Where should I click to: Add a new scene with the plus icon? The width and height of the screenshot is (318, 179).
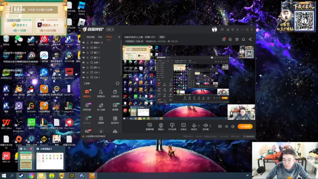pyautogui.click(x=119, y=37)
